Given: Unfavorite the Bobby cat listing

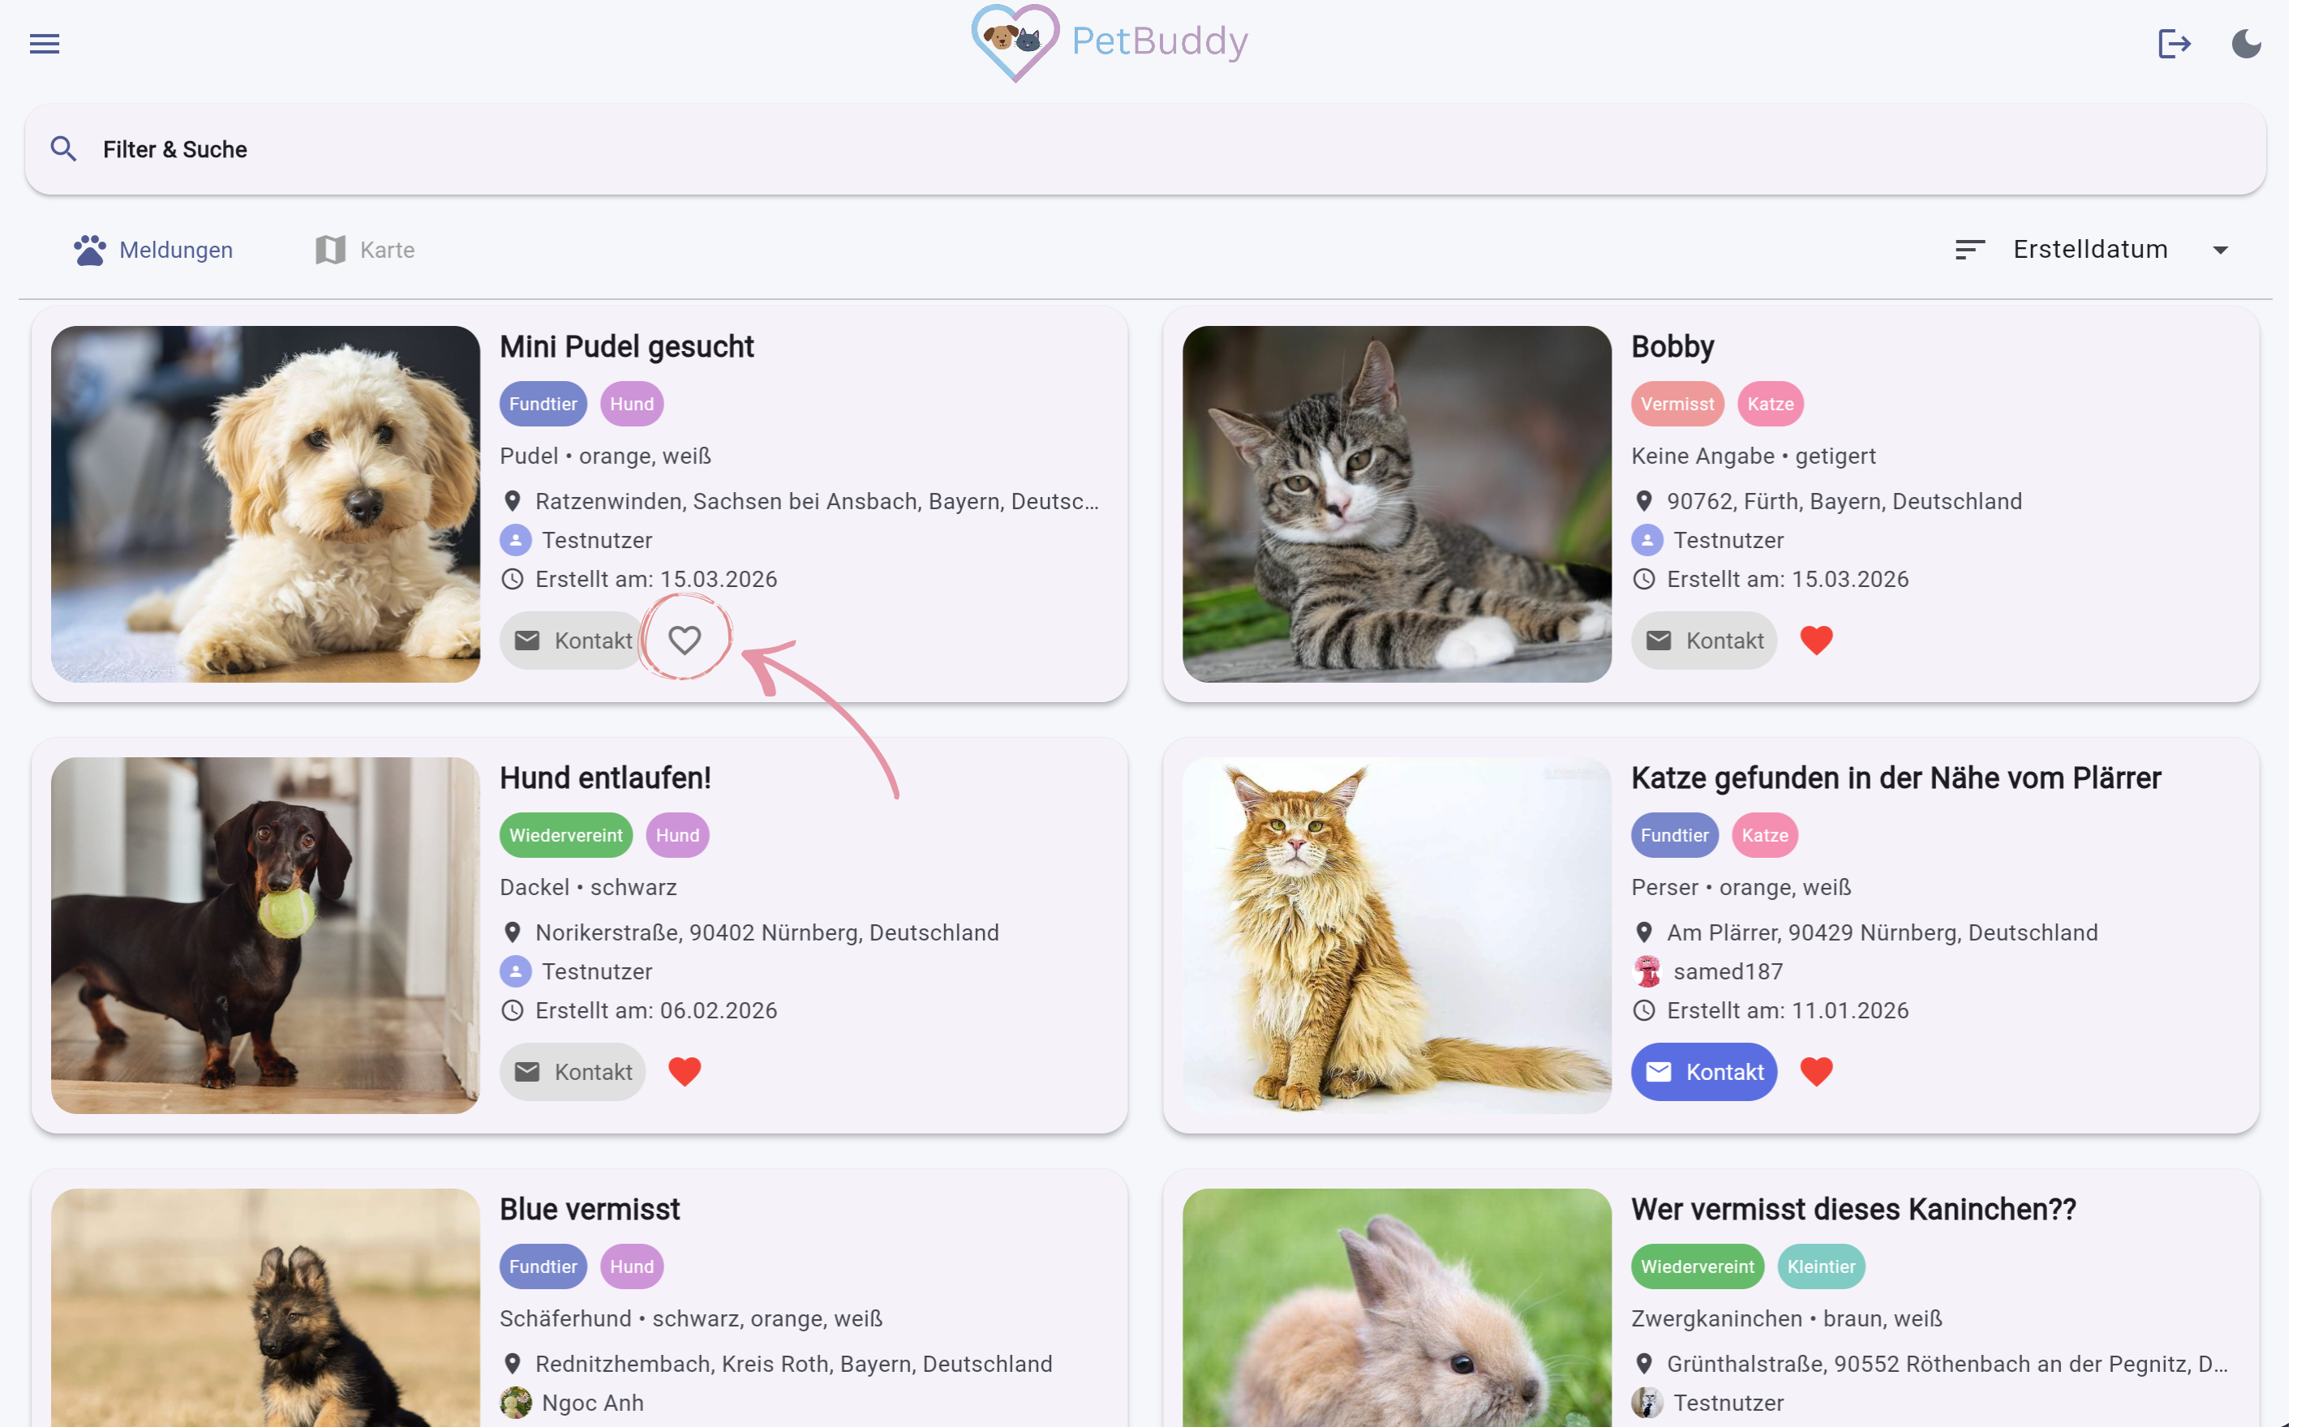Looking at the screenshot, I should (1815, 640).
